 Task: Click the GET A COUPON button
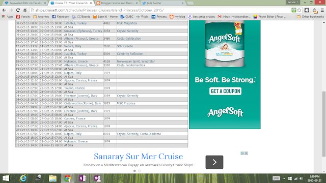[225, 91]
